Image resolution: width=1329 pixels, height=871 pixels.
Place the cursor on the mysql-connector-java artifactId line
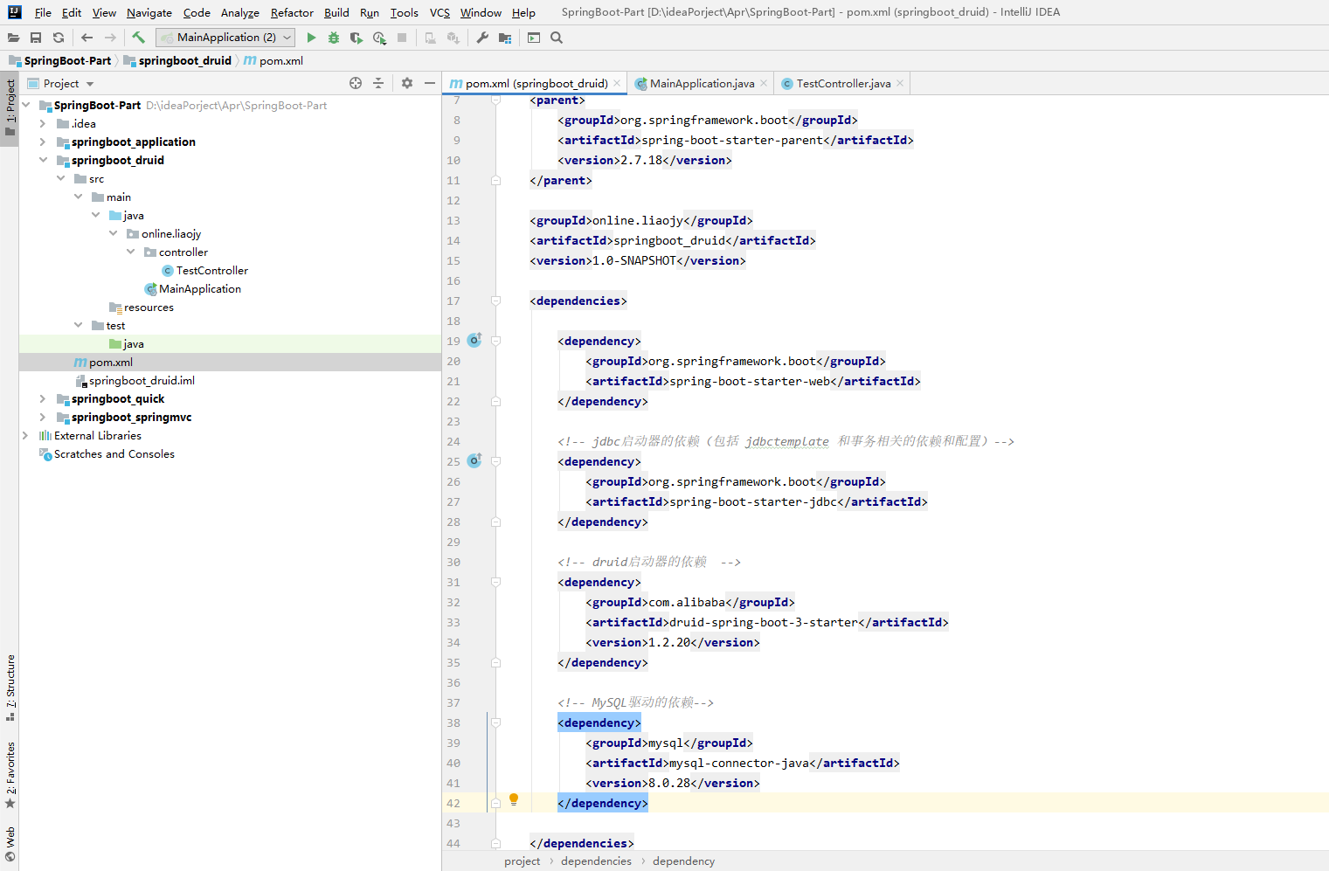[x=743, y=763]
